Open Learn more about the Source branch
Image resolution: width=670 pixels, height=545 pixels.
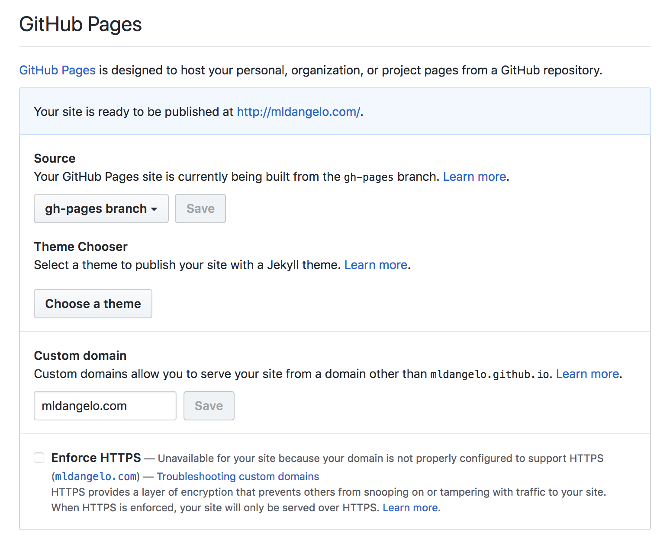click(x=474, y=176)
